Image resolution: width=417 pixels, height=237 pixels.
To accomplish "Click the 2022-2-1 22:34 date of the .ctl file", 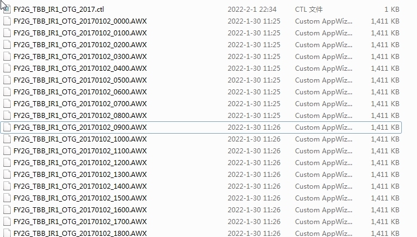I will 252,10.
